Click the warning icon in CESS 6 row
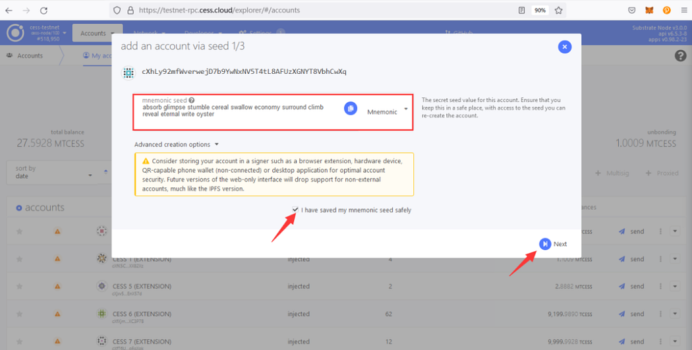Image resolution: width=692 pixels, height=350 pixels. tap(57, 314)
